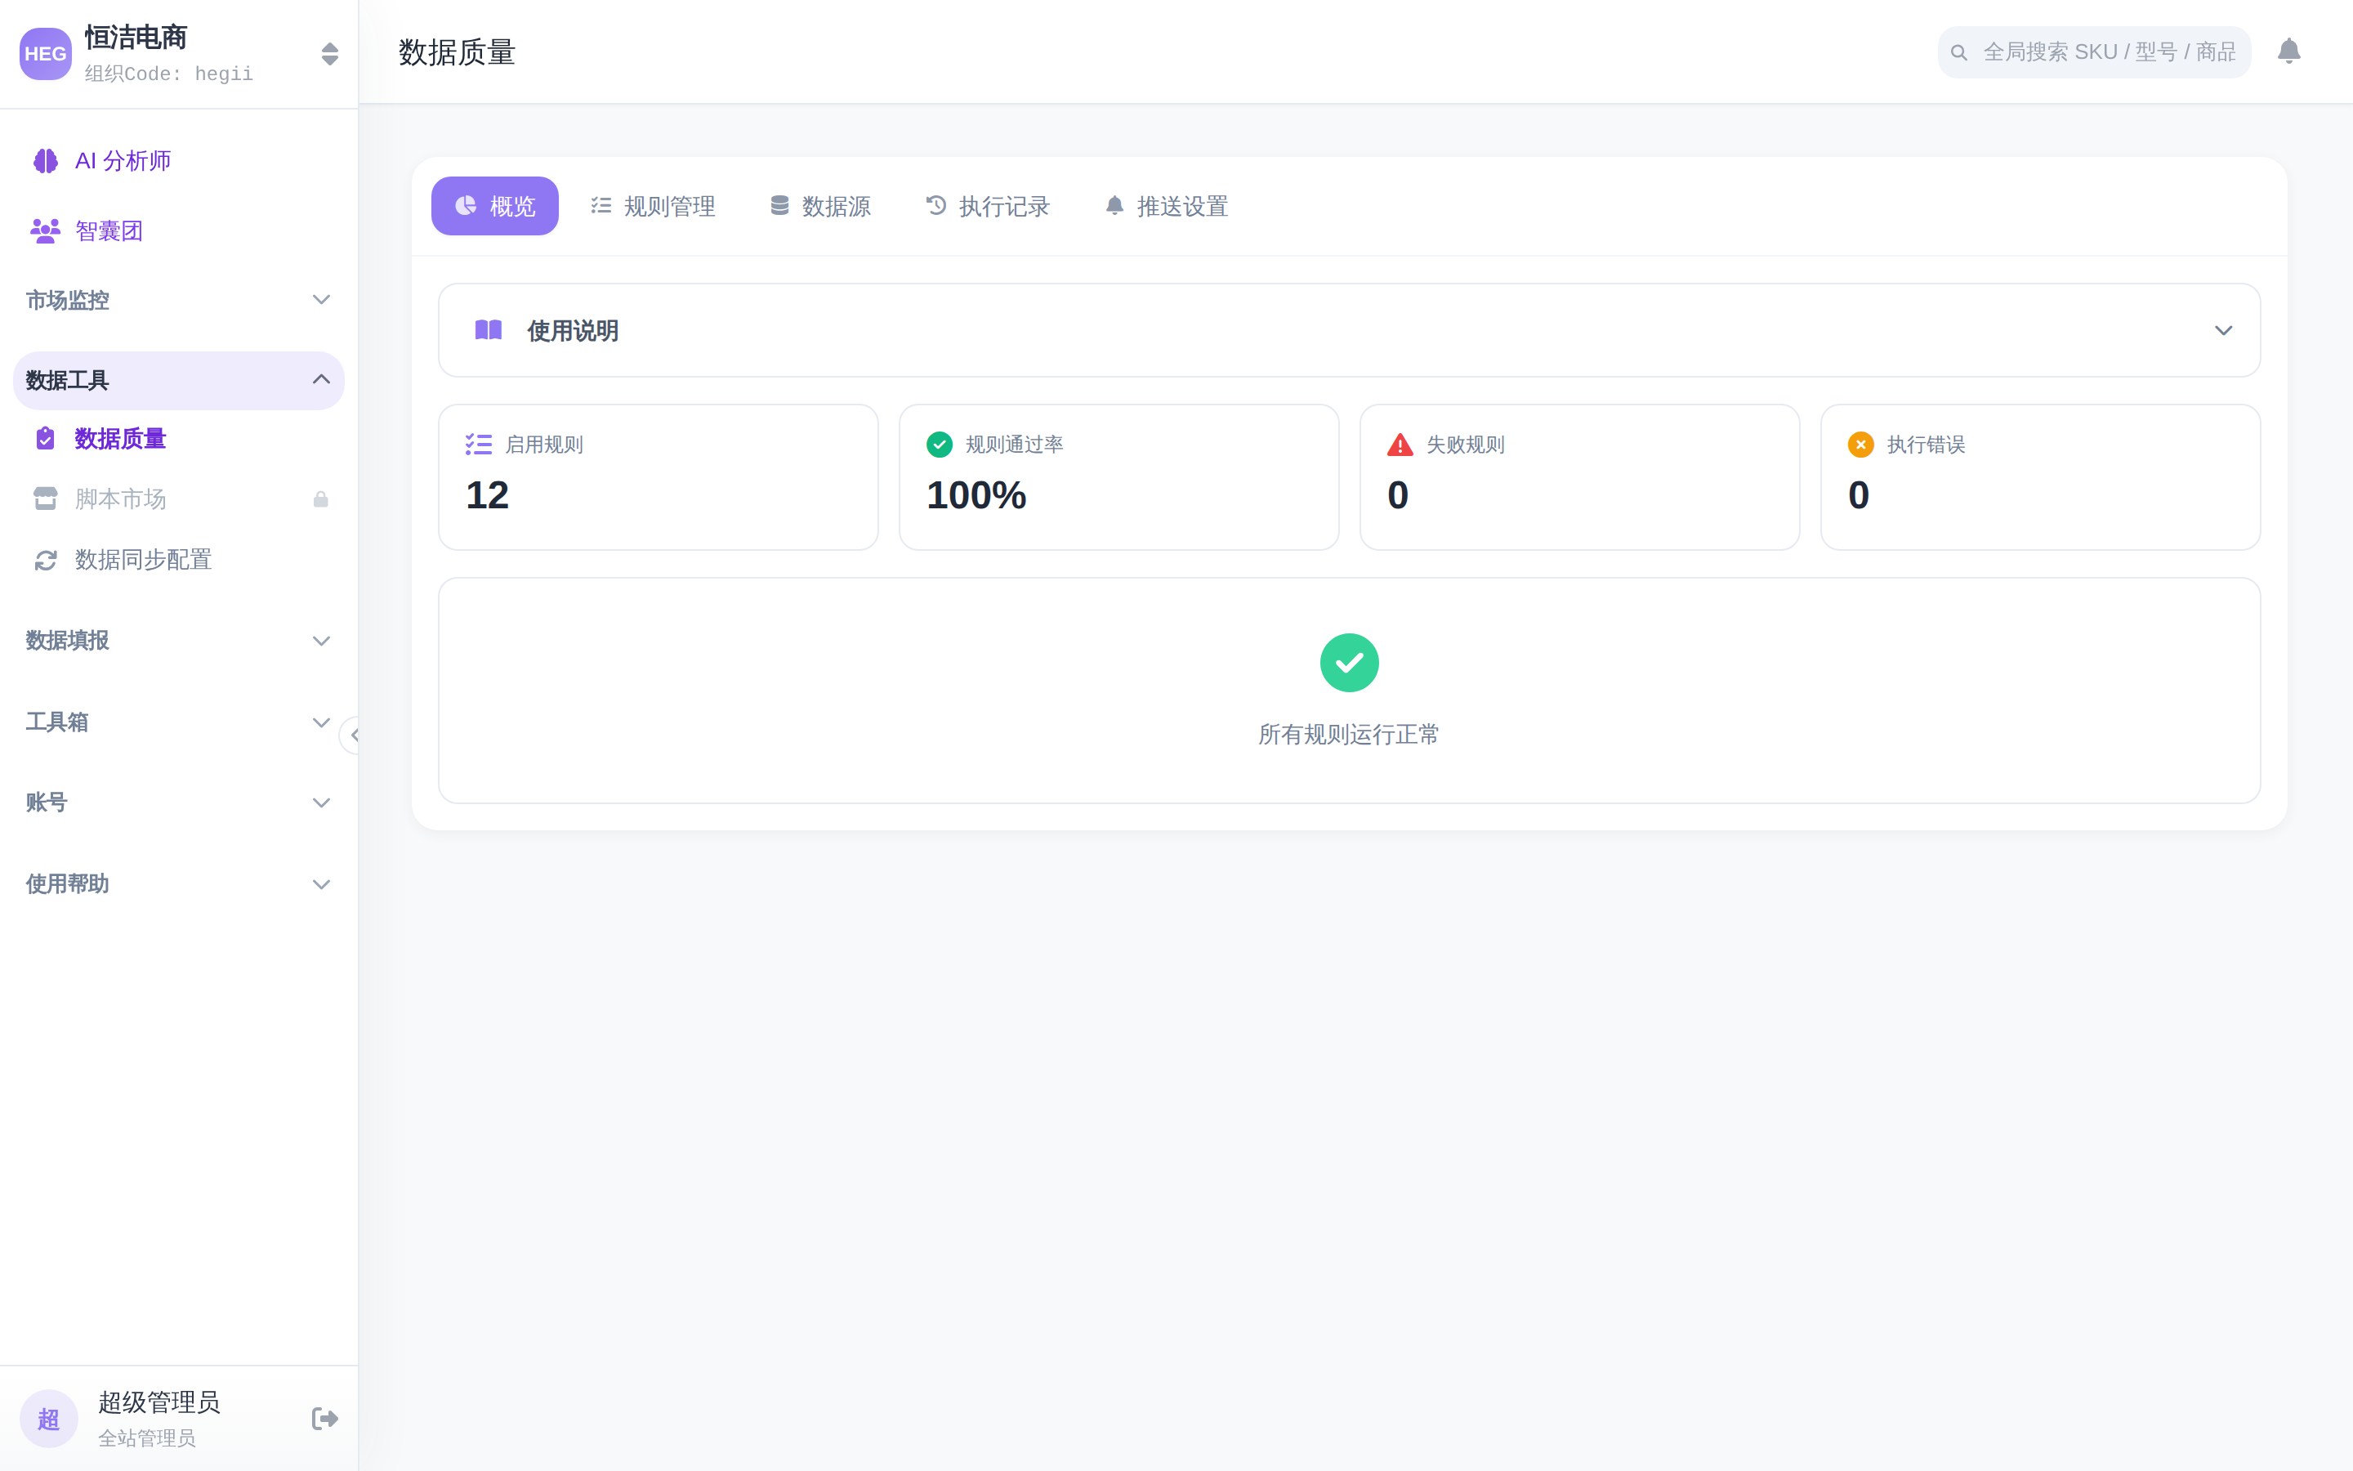2353x1471 pixels.
Task: Click the large green success checkmark
Action: pos(1350,663)
